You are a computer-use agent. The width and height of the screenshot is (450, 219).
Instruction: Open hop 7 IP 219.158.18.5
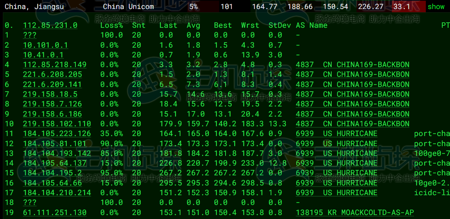click(x=50, y=94)
